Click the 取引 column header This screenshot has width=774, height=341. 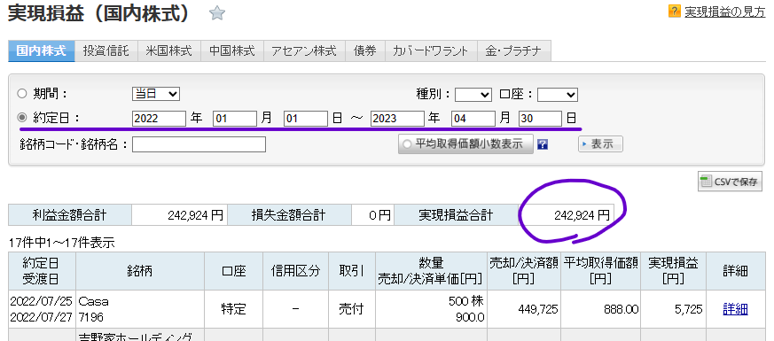pos(351,271)
